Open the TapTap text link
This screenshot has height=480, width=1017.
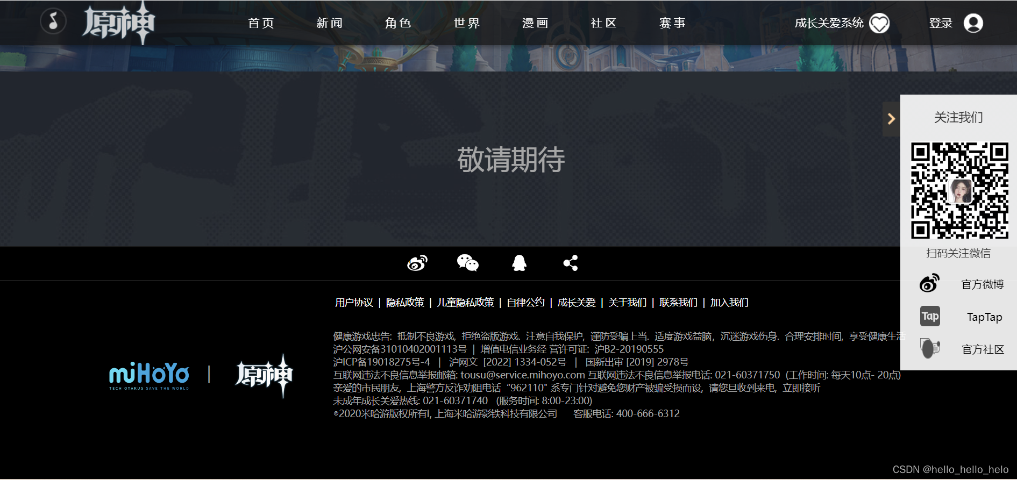(x=984, y=317)
